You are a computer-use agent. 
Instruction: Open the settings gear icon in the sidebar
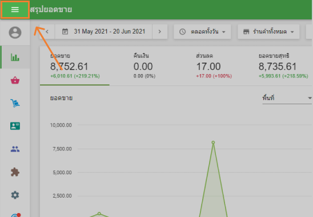[x=15, y=195]
